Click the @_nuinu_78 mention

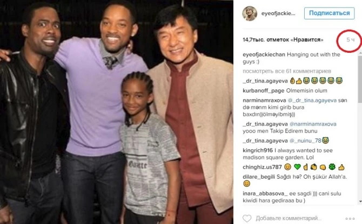point(305,141)
